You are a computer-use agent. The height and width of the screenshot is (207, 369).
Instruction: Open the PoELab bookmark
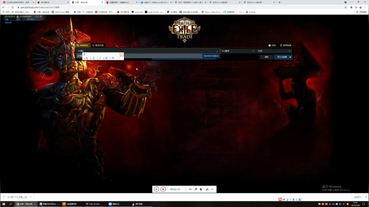click(251, 12)
